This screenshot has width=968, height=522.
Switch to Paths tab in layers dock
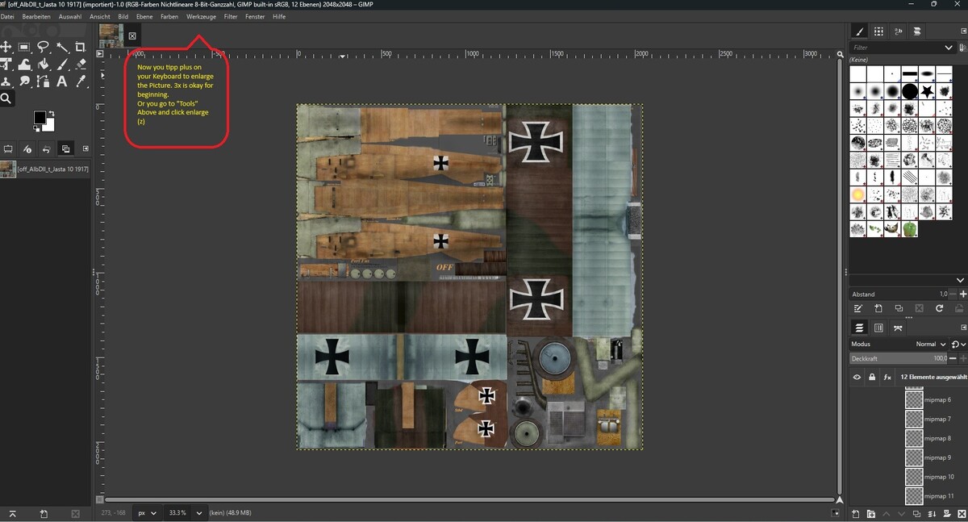[x=898, y=328]
